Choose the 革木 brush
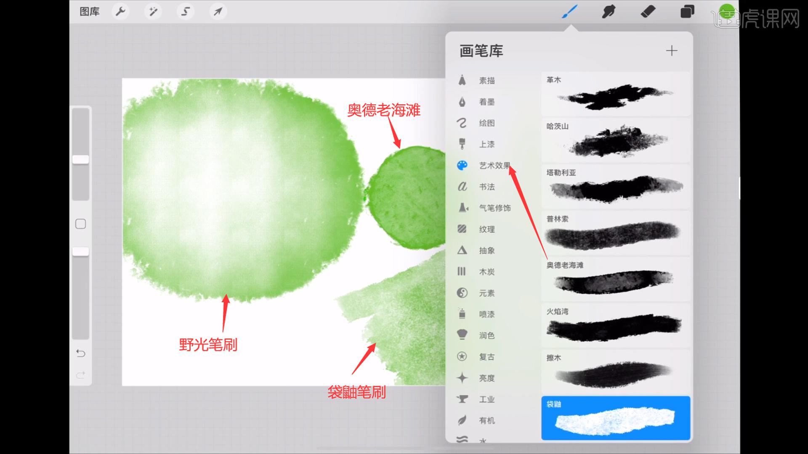This screenshot has width=808, height=454. pyautogui.click(x=614, y=93)
